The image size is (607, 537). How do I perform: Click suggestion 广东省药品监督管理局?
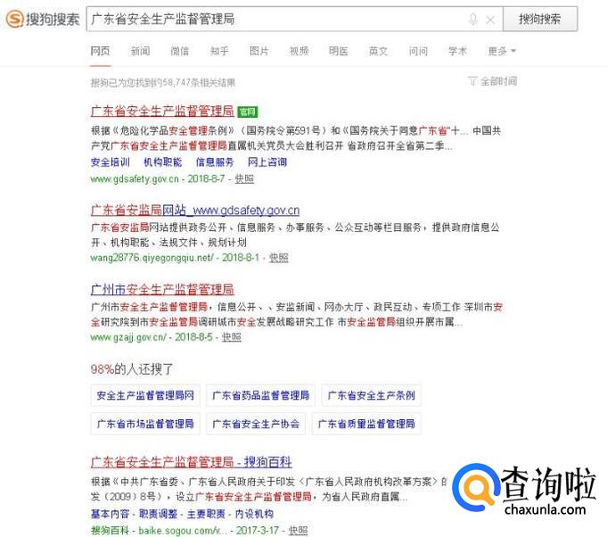260,395
